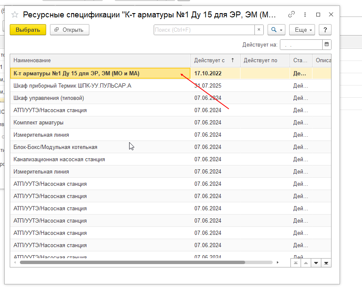Select row Шкаф управления (типовой)
The image size is (362, 292).
click(x=170, y=98)
